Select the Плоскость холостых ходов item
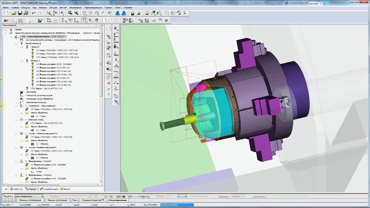The height and width of the screenshot is (208, 370). pos(39,96)
